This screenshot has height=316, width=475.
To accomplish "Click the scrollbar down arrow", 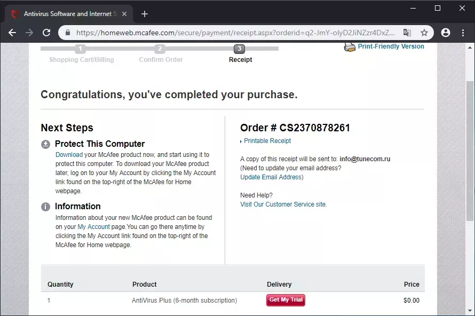I will coord(470,311).
